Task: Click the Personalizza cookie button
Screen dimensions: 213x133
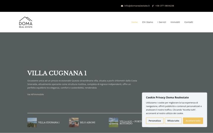Action: pyautogui.click(x=155, y=121)
